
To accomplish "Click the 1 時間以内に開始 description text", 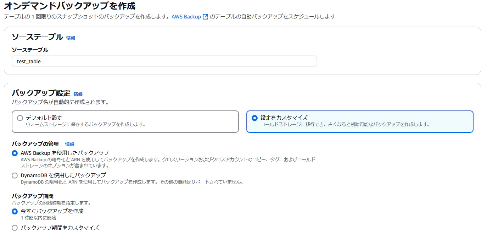I will pyautogui.click(x=38, y=218).
